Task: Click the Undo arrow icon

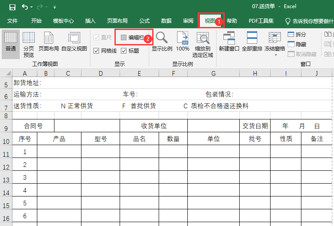Action: click(x=25, y=7)
